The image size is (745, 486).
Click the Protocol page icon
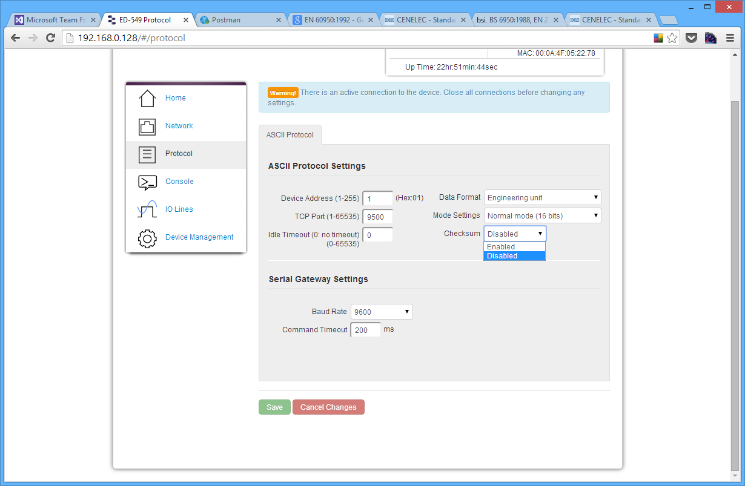(146, 154)
